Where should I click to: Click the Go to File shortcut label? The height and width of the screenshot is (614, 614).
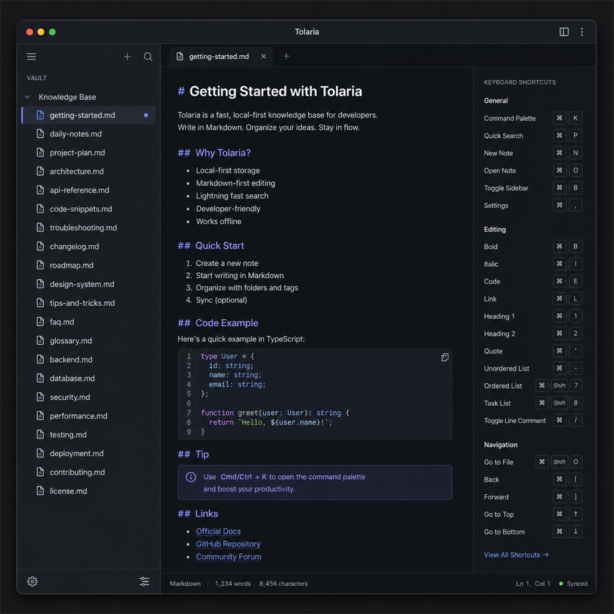(498, 462)
